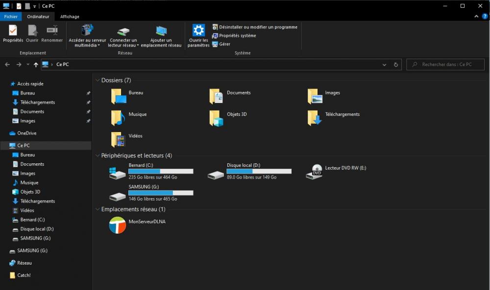Collapse the Périphériques et lecteurs section
This screenshot has width=490, height=290.
97,156
